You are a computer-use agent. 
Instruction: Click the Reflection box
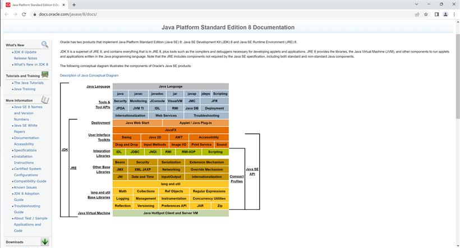pyautogui.click(x=123, y=206)
